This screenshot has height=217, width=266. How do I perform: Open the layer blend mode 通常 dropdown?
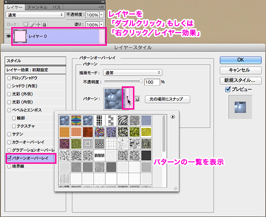click(x=35, y=15)
